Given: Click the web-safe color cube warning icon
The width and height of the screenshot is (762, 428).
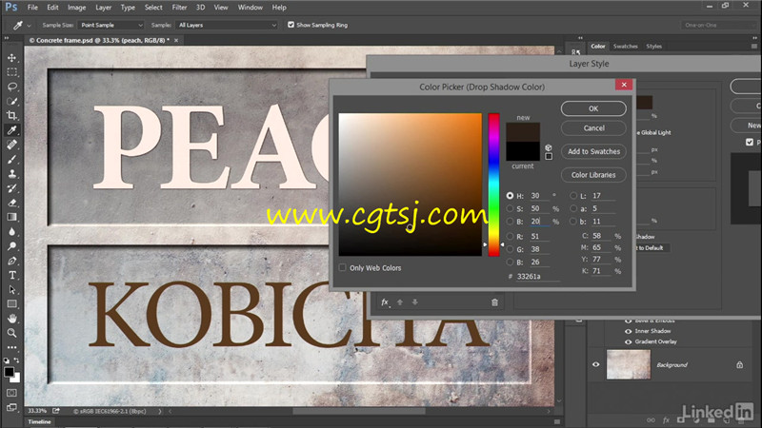Looking at the screenshot, I should point(549,147).
